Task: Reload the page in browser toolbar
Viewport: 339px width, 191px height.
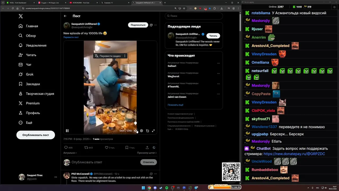Action: [x=13, y=8]
